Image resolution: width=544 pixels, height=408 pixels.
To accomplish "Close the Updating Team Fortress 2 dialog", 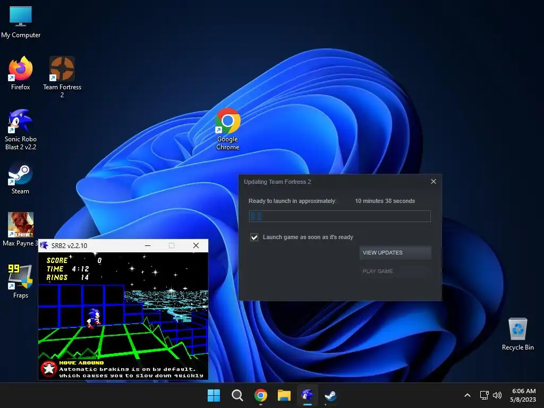I will pyautogui.click(x=433, y=182).
